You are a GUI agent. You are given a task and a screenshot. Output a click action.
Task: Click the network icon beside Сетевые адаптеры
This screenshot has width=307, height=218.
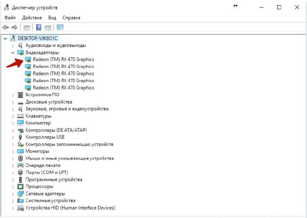pos(20,194)
